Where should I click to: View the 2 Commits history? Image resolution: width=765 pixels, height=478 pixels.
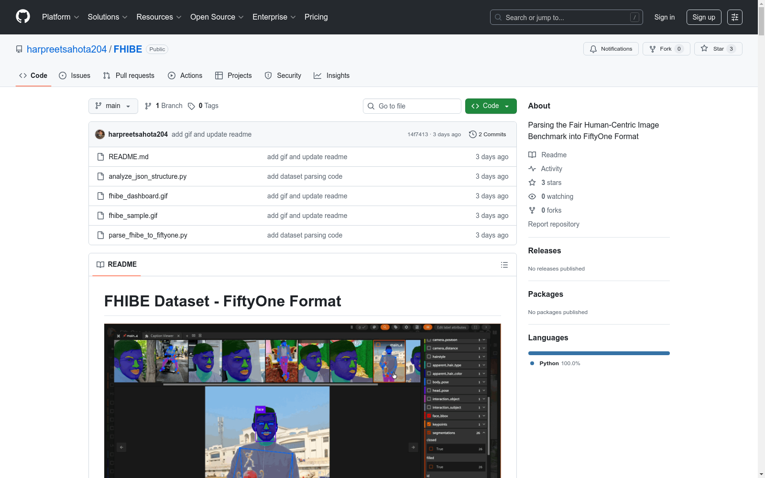(x=488, y=134)
